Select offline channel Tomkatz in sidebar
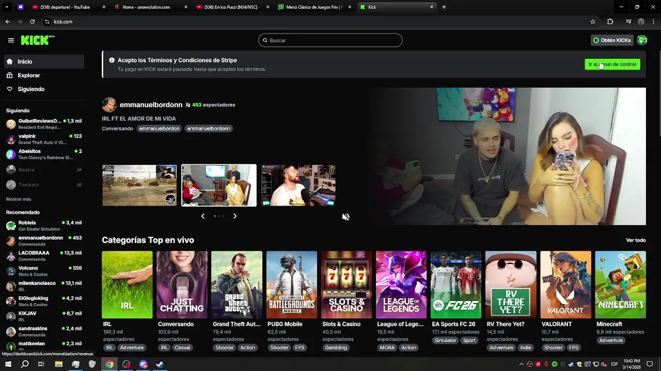 click(44, 184)
